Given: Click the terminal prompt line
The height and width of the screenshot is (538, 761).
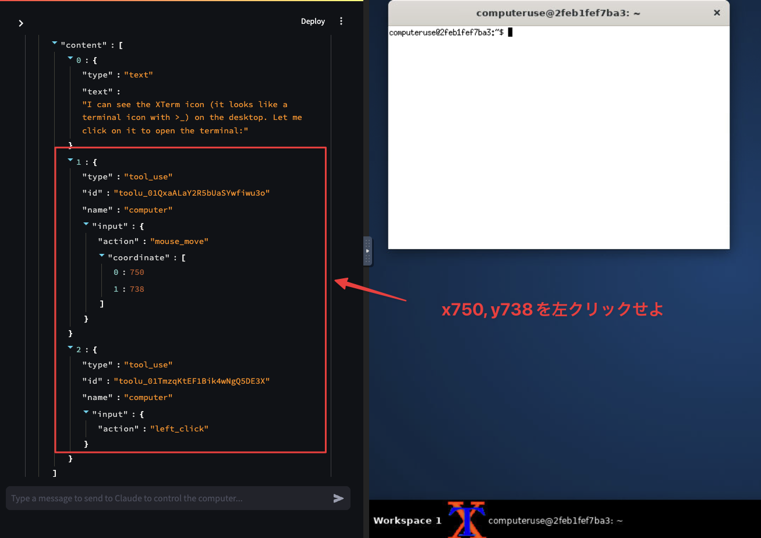Looking at the screenshot, I should 450,33.
